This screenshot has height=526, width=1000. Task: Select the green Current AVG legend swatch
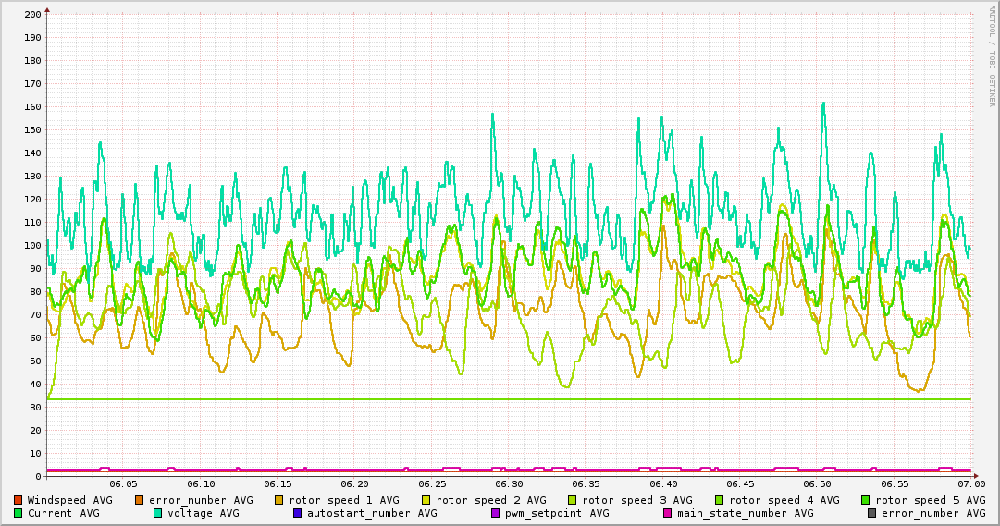pyautogui.click(x=18, y=513)
